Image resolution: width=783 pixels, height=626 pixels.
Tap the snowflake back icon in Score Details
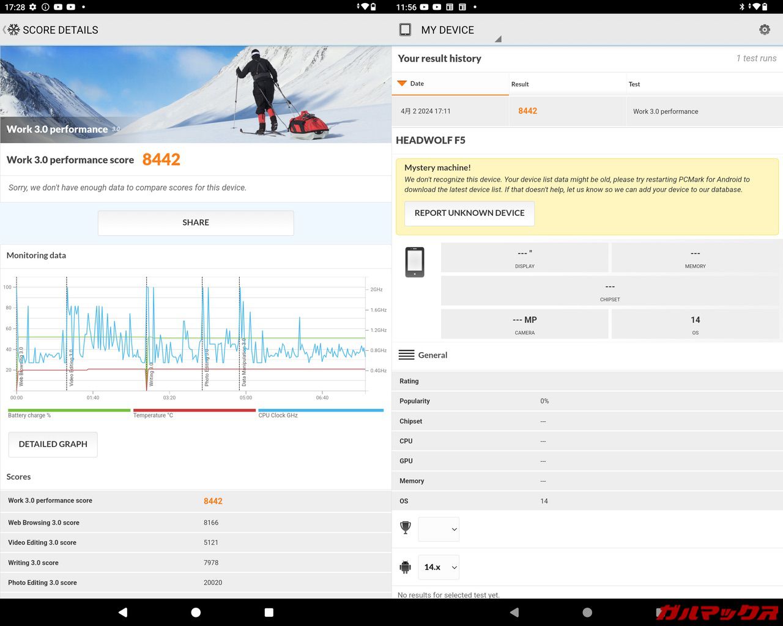[x=12, y=29]
